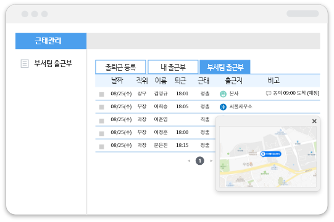Click the 퇴근 column header

[180, 81]
